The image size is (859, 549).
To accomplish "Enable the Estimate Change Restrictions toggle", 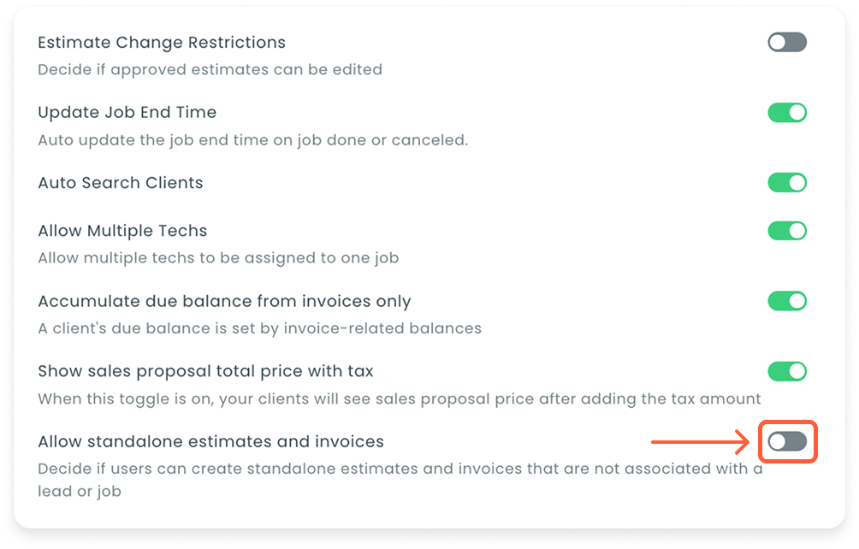I will tap(787, 42).
